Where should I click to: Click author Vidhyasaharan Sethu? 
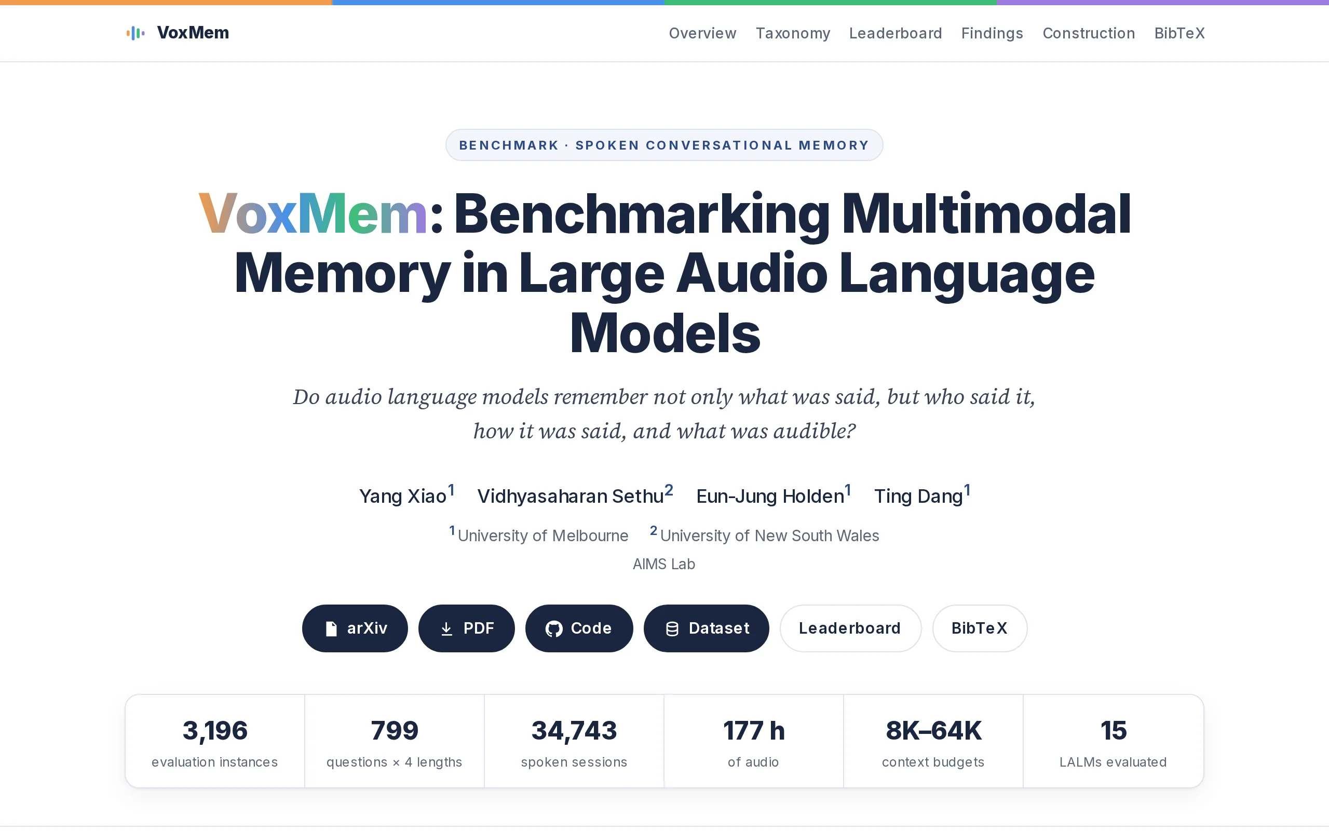point(570,497)
